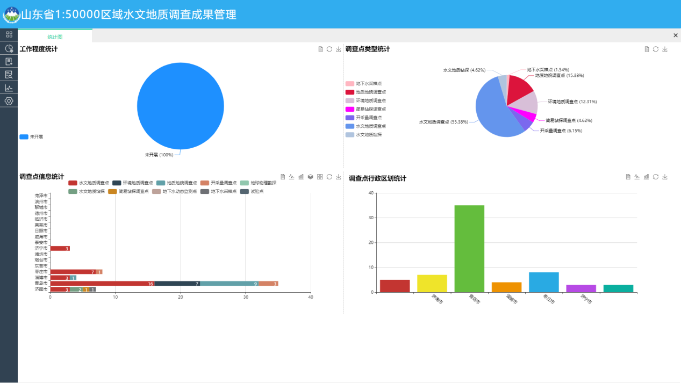Switch 调查点信息统计 to bar chart view
Screen dimensions: 681x383
click(x=300, y=176)
